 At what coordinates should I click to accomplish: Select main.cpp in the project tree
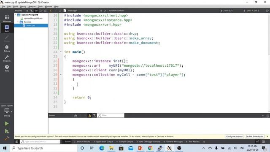pos(31,25)
